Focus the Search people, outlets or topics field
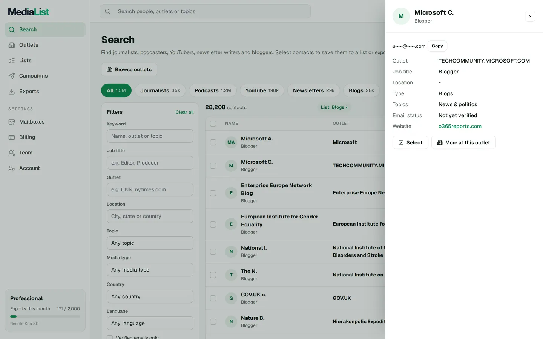This screenshot has width=543, height=339. [205, 11]
